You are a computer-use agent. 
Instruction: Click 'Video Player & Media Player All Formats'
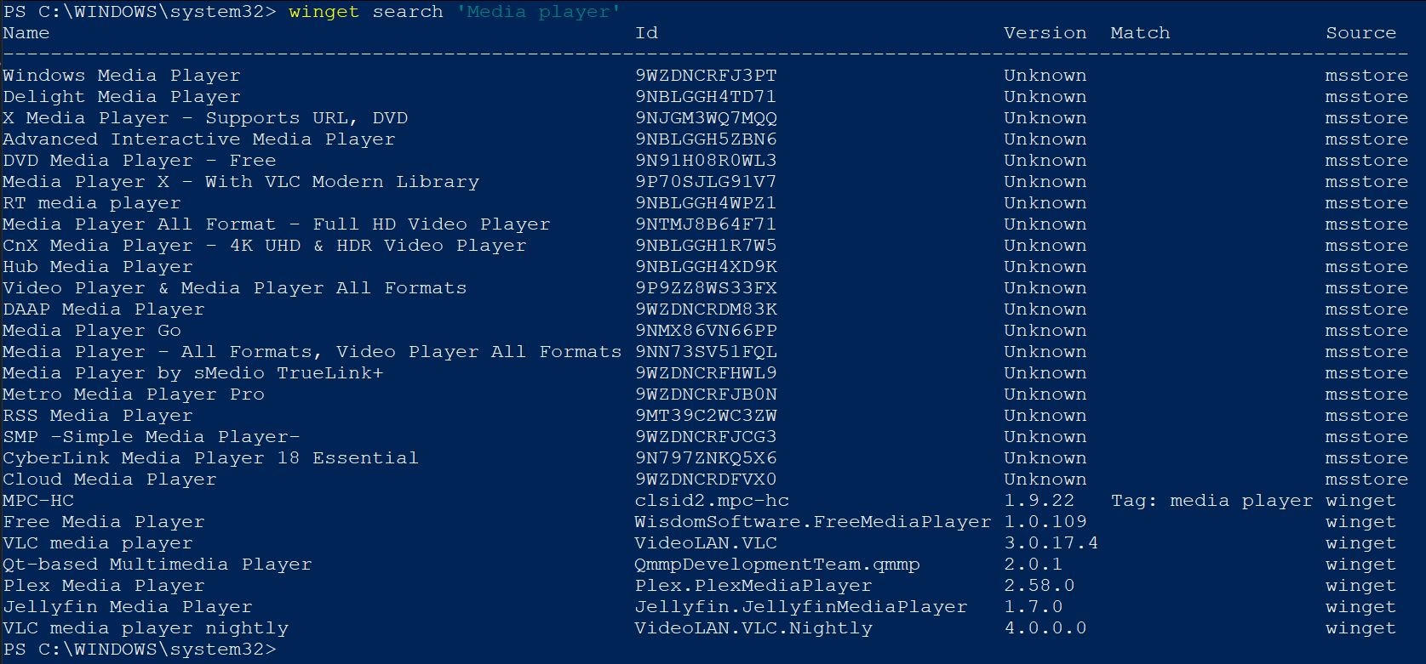[x=235, y=288]
